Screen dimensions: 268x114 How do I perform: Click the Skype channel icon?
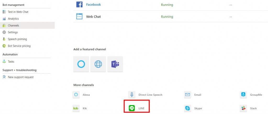click(x=187, y=108)
